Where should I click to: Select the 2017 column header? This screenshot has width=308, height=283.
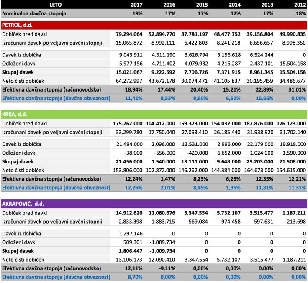[136, 5]
